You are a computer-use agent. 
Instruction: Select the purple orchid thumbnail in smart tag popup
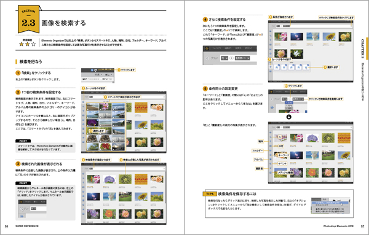coord(92,122)
